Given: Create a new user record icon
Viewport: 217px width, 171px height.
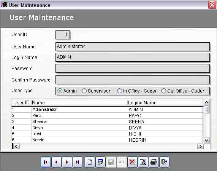Looking at the screenshot, I should 90,162.
